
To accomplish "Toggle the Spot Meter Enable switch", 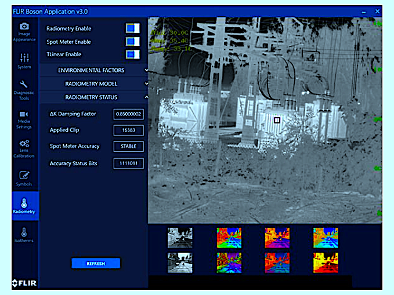I will 133,41.
